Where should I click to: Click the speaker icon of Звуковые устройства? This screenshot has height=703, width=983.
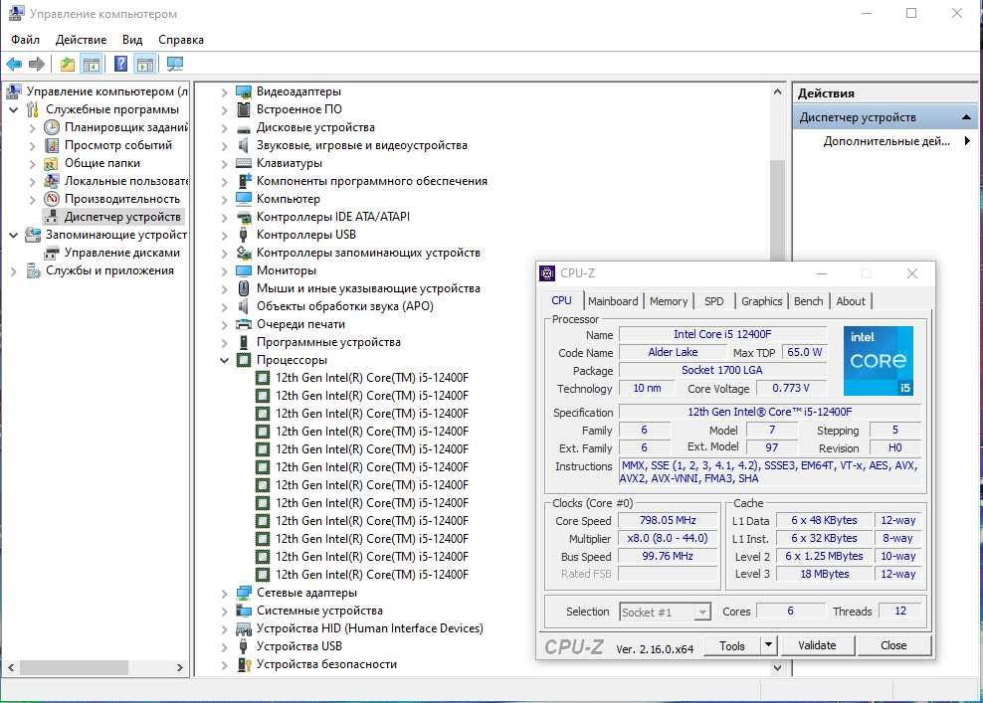(x=243, y=145)
